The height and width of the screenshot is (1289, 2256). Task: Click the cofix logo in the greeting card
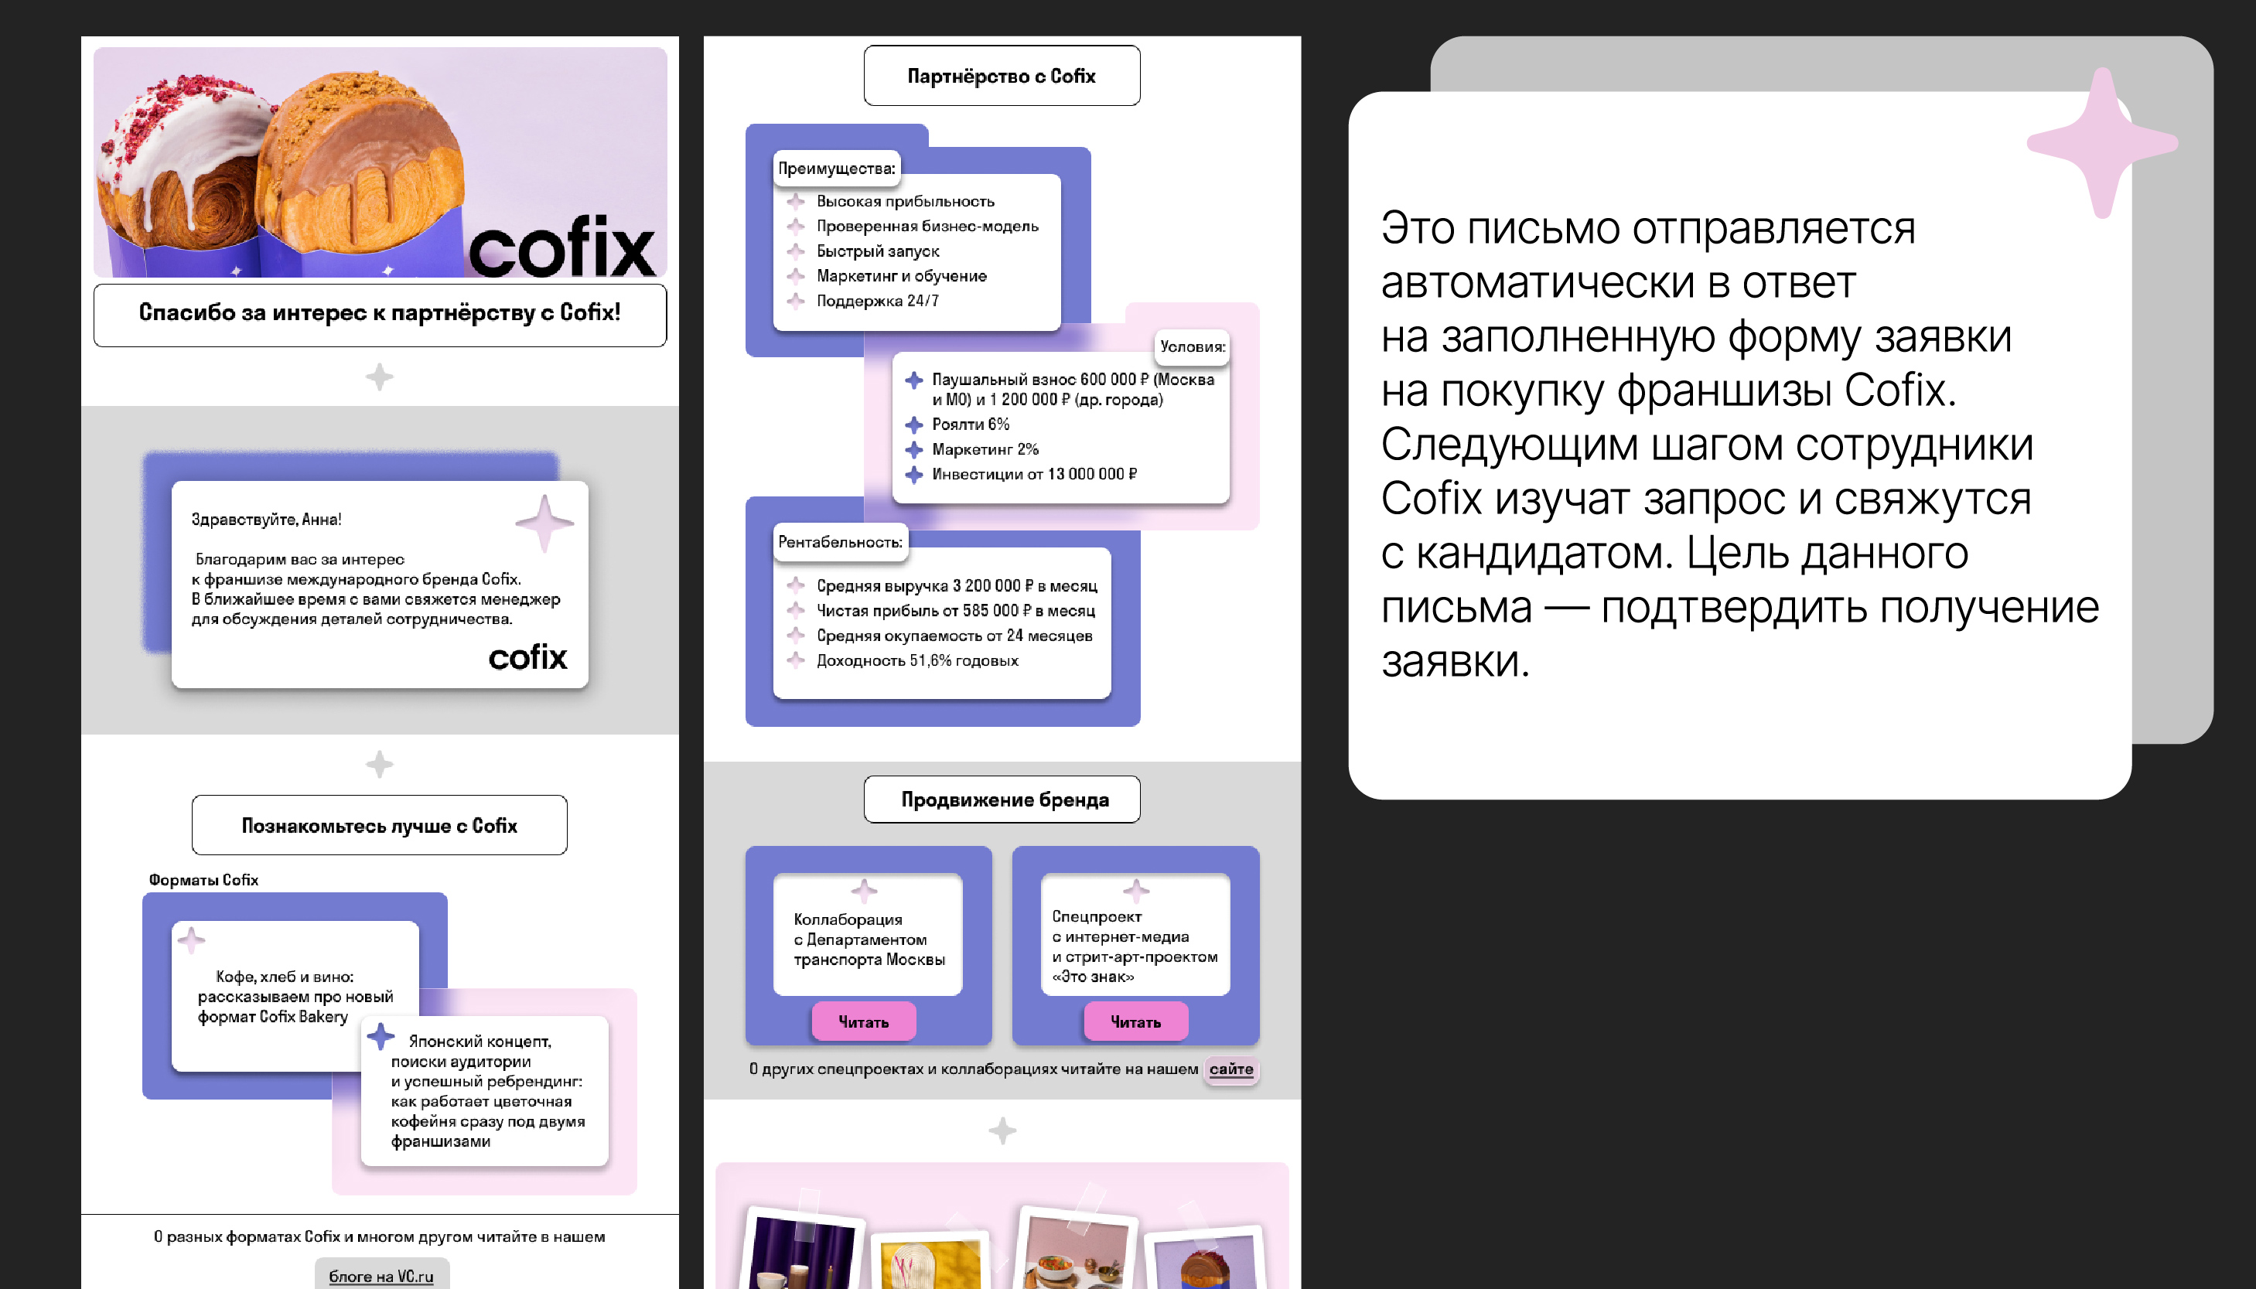click(x=527, y=657)
